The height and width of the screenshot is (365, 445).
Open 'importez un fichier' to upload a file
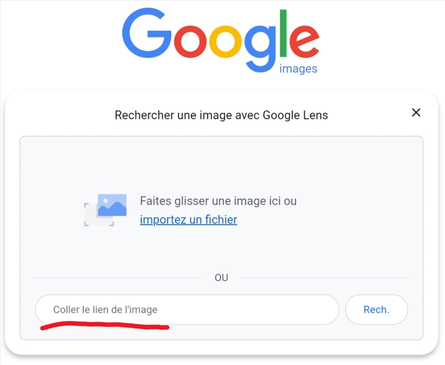tap(188, 219)
